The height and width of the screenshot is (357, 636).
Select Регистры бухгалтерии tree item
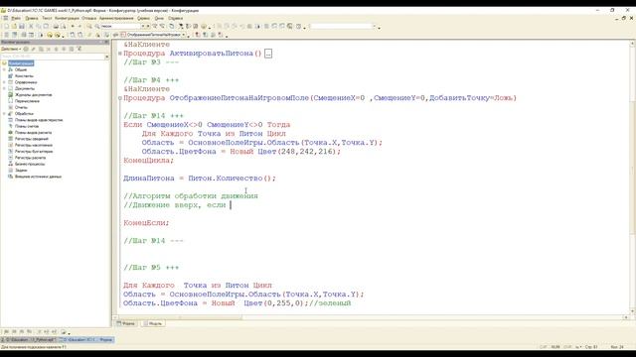34,152
